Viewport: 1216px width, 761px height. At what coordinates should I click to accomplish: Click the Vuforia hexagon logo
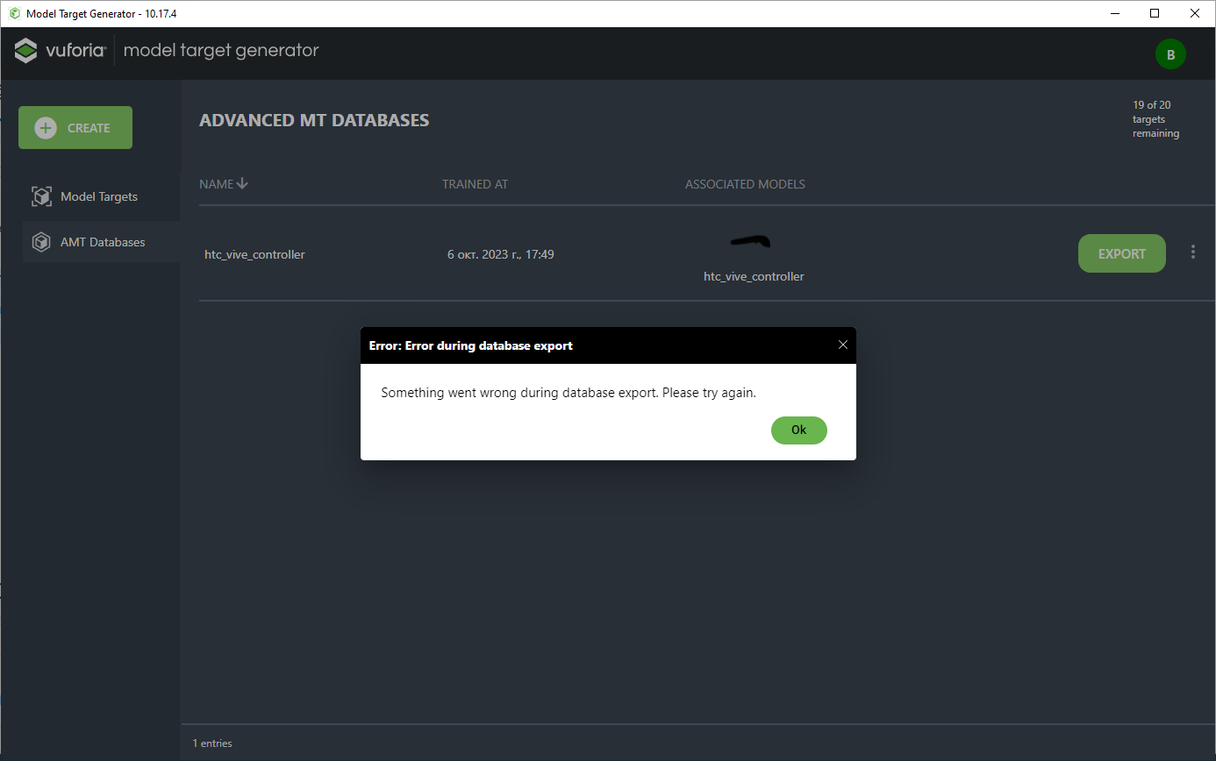[25, 50]
